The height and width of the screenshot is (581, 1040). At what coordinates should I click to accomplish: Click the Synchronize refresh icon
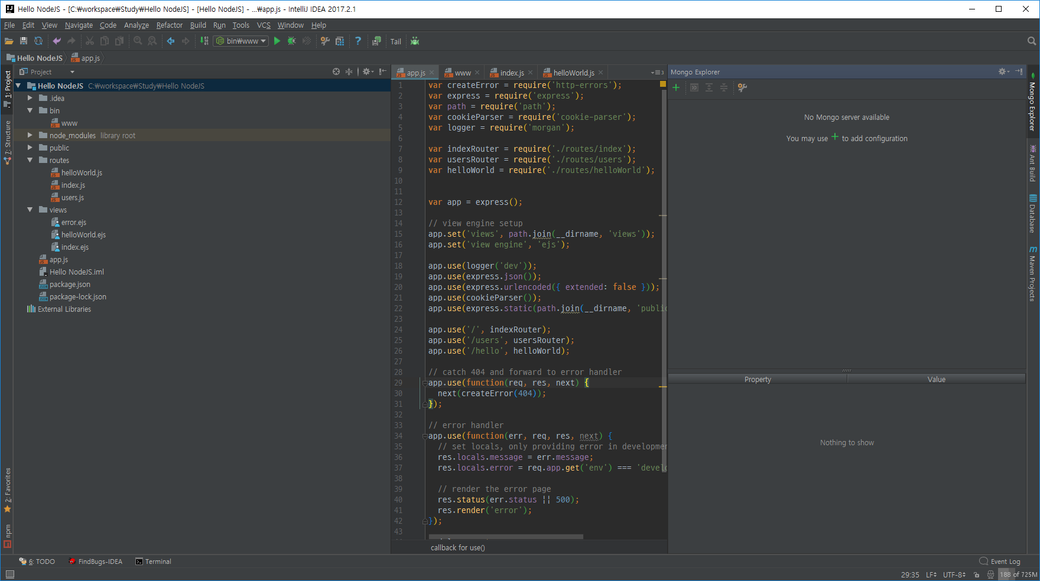(38, 41)
